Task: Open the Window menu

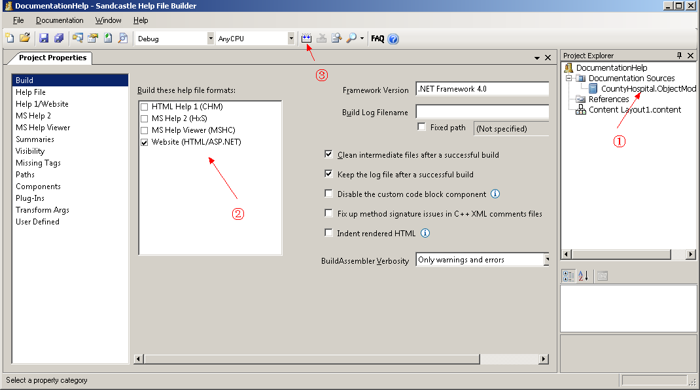Action: pos(108,20)
